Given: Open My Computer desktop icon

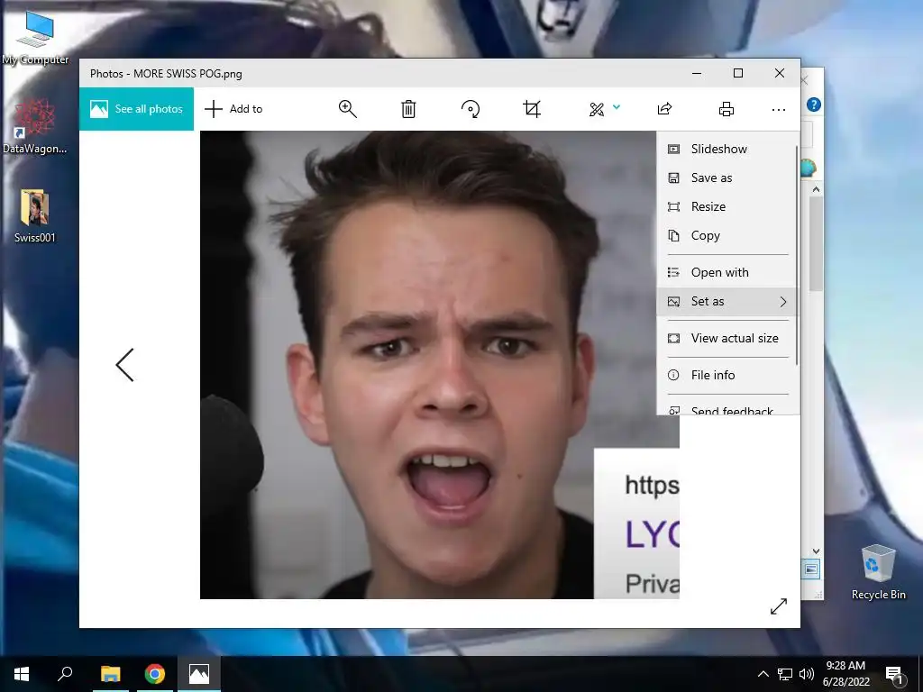Looking at the screenshot, I should [x=35, y=38].
